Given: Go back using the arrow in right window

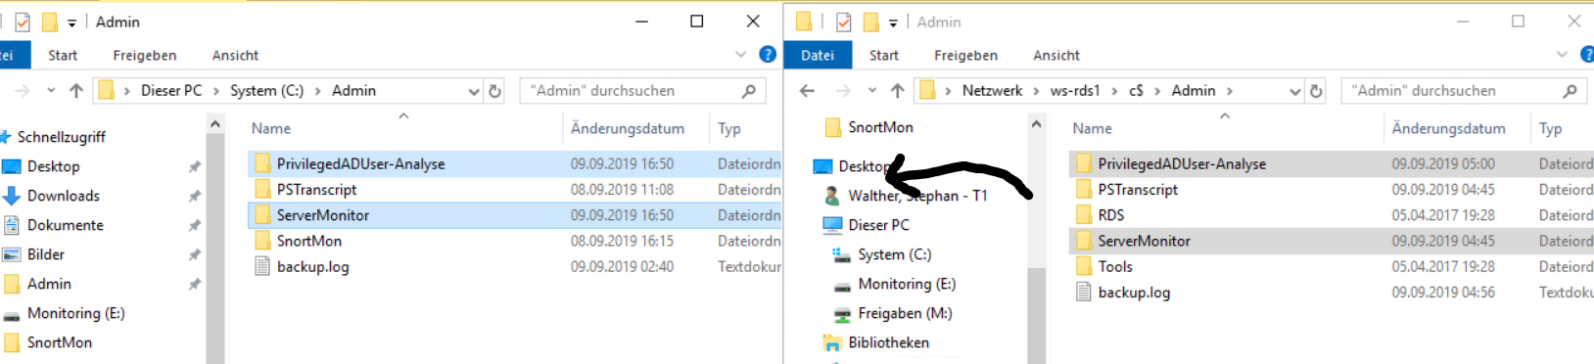Looking at the screenshot, I should (807, 91).
